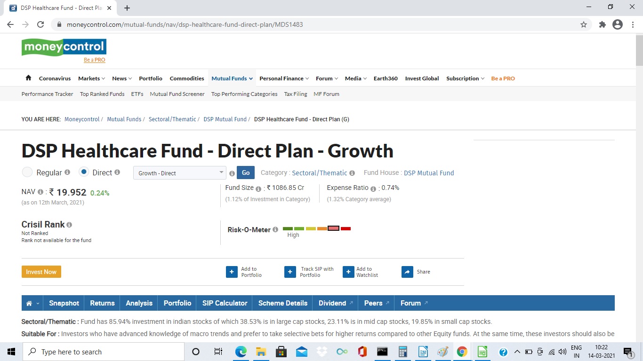Expand the Media menu

click(x=355, y=78)
